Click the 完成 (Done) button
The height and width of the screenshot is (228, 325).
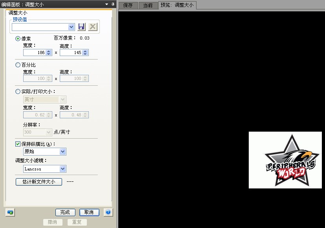tap(65, 212)
